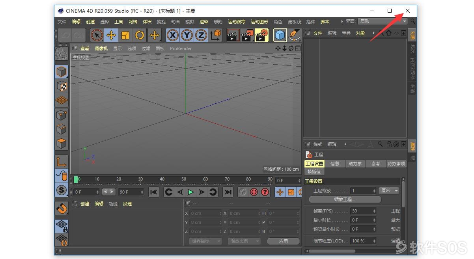Select the Spline Pen tool
Screen dimensions: 474x259
pos(294,35)
